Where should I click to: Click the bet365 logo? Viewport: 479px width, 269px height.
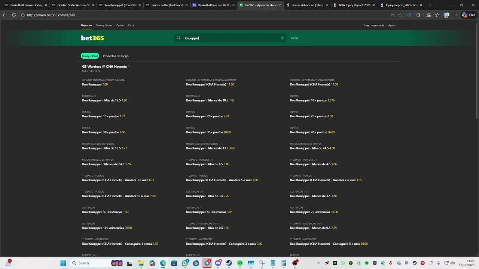pyautogui.click(x=92, y=38)
